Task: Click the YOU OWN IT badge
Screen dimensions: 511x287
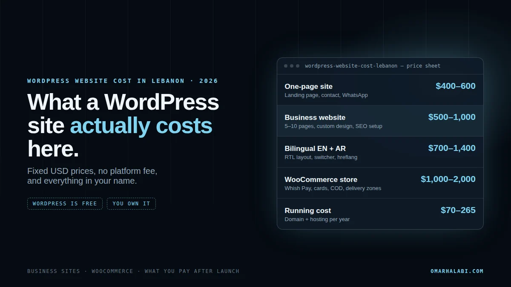Action: click(x=131, y=204)
